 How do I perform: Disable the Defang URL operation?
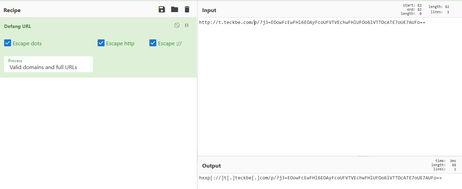(177, 25)
